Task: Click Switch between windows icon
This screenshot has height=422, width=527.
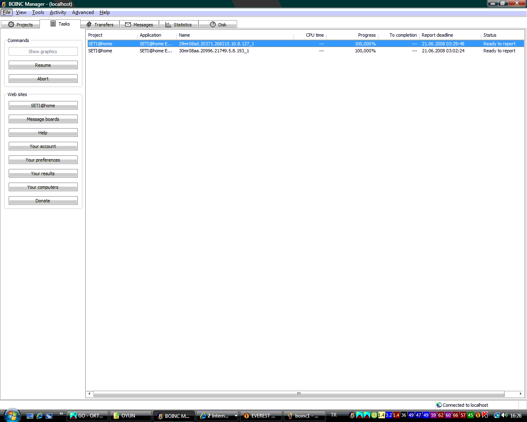Action: 49,416
